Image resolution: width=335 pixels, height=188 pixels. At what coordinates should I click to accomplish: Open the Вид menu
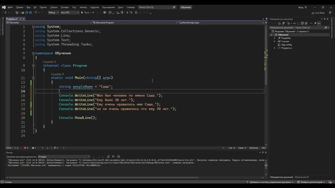point(28,7)
